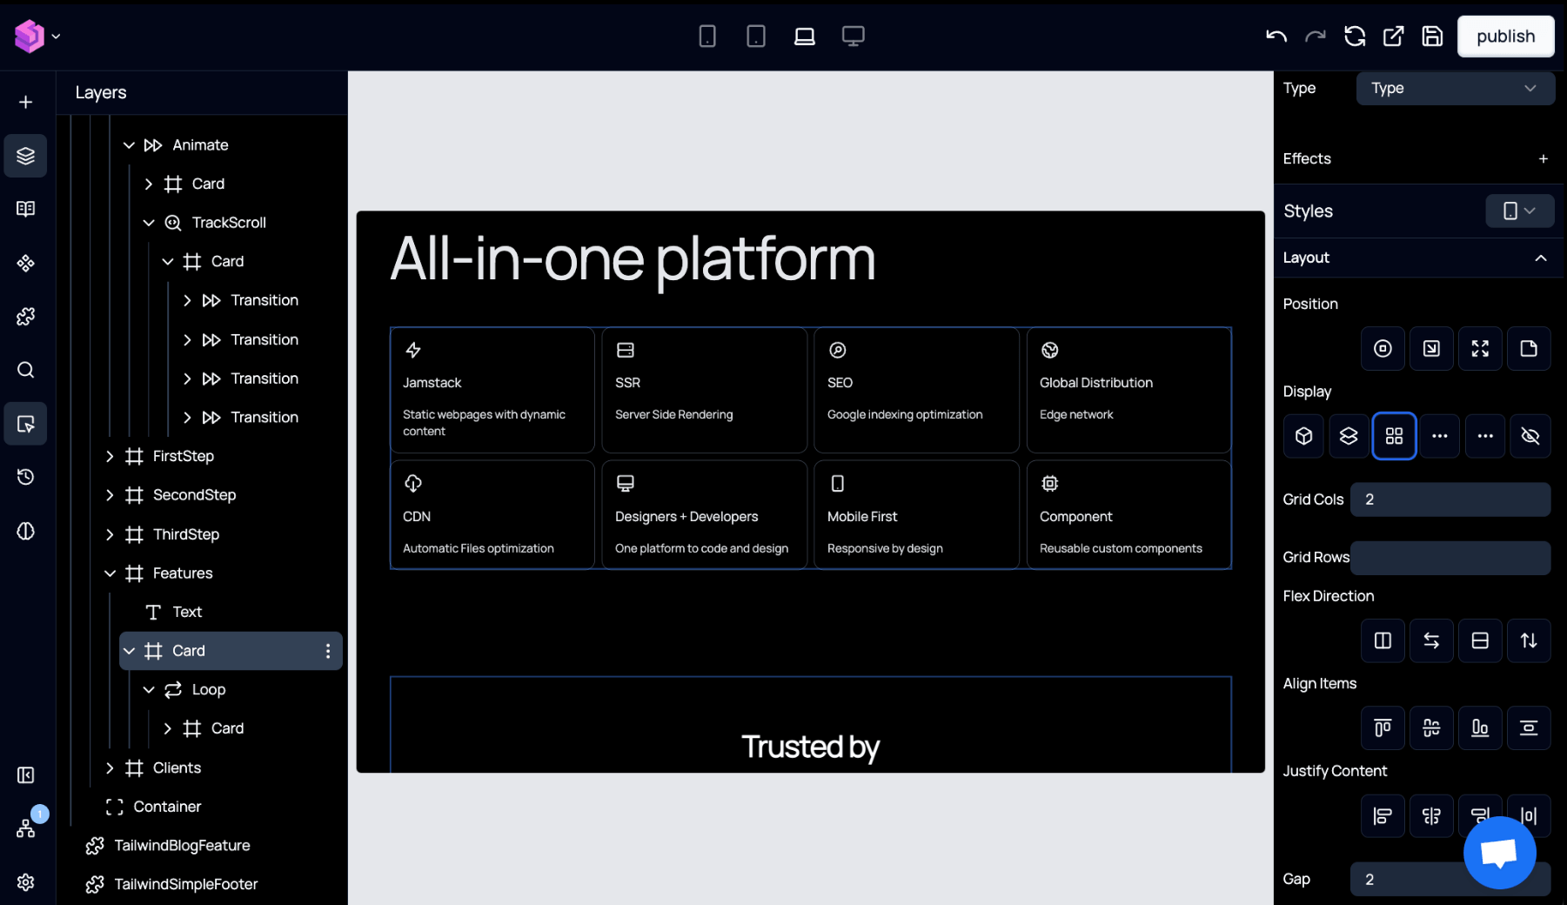Open settings gear in left sidebar

coord(25,882)
